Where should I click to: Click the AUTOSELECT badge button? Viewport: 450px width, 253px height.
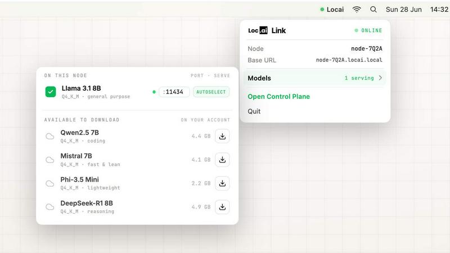(211, 92)
